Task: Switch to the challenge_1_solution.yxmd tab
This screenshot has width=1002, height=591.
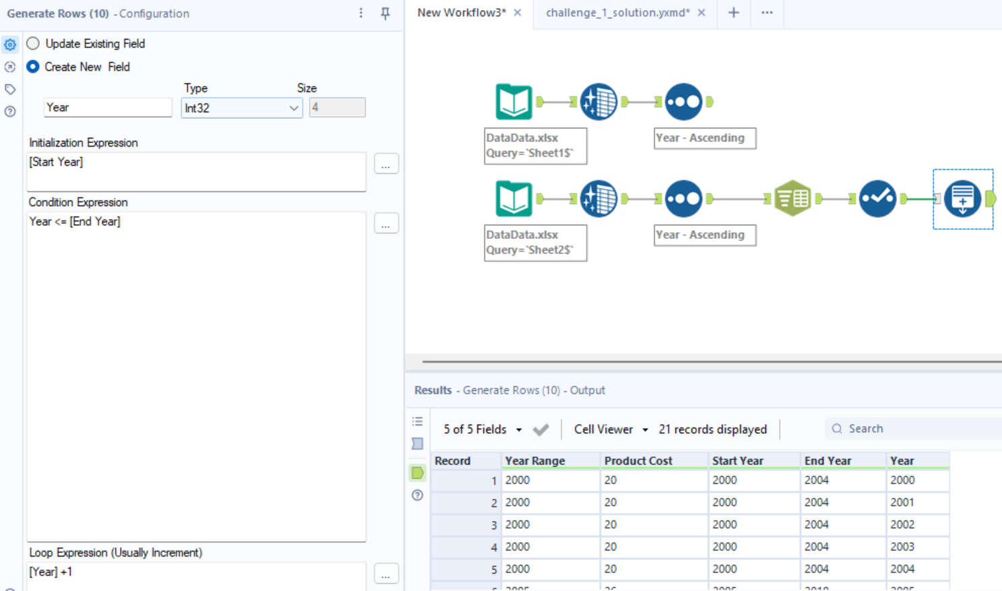Action: [617, 13]
